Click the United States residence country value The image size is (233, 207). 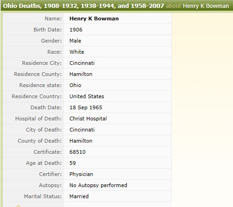click(x=87, y=96)
